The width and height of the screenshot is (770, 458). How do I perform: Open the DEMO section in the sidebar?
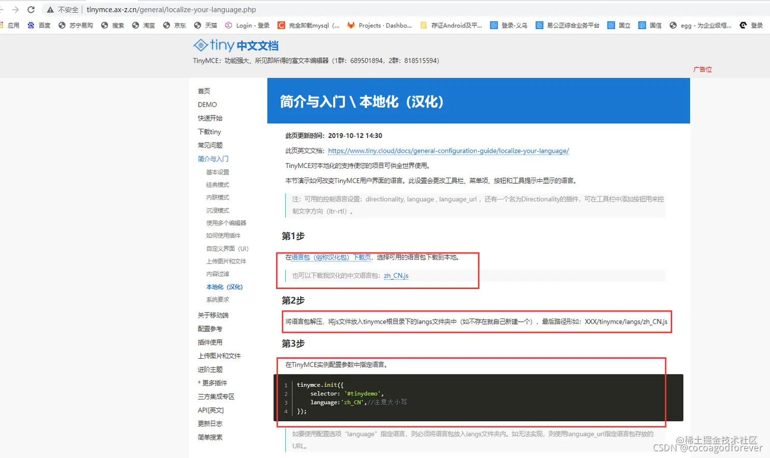pyautogui.click(x=207, y=104)
